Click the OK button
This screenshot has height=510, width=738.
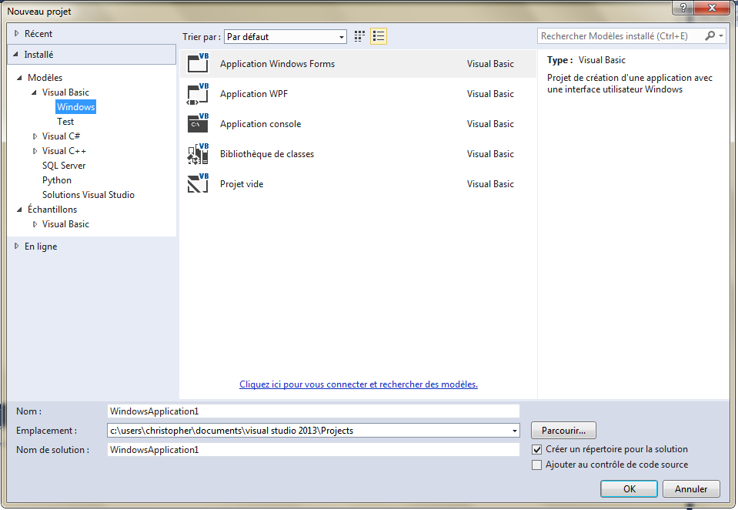point(629,488)
